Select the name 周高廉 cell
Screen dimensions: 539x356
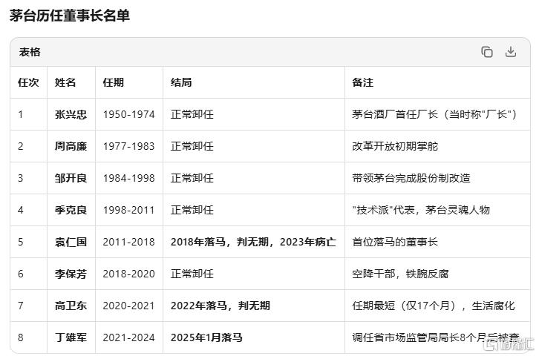click(71, 146)
